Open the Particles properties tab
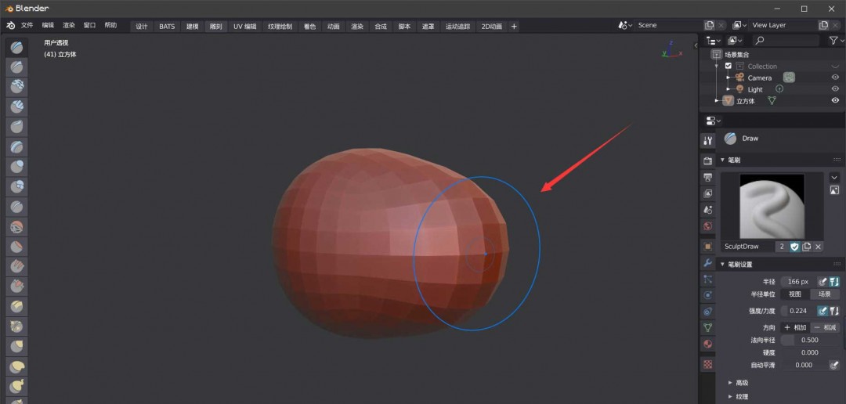 click(708, 279)
